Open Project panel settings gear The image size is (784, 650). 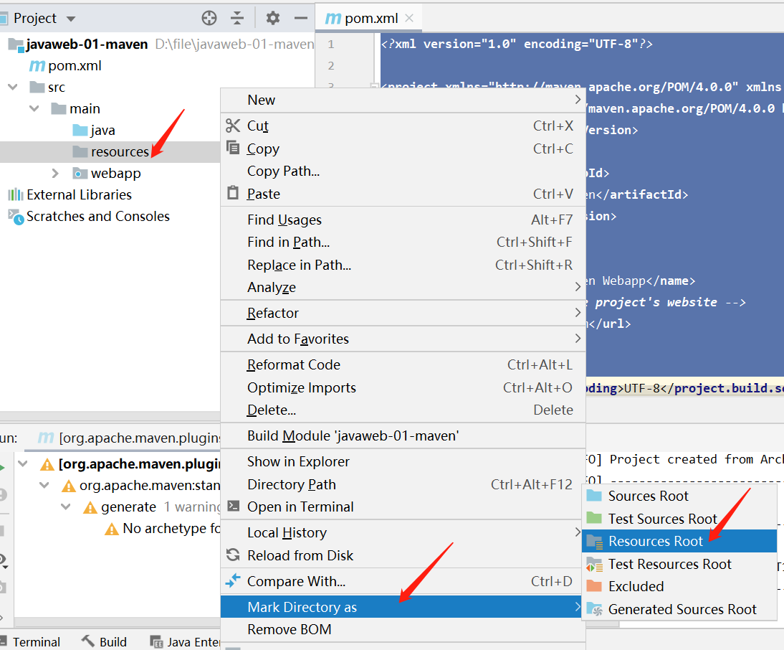click(x=272, y=19)
